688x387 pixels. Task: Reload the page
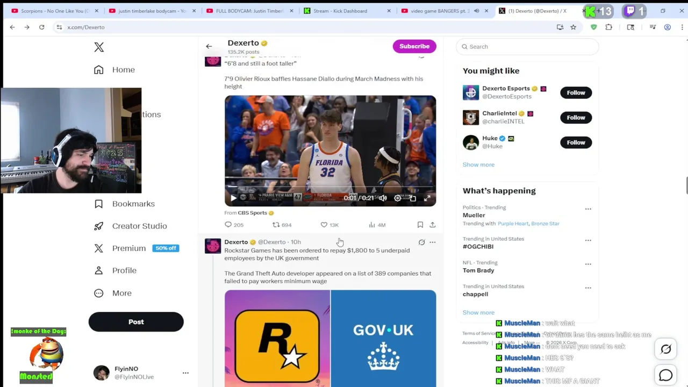41,27
